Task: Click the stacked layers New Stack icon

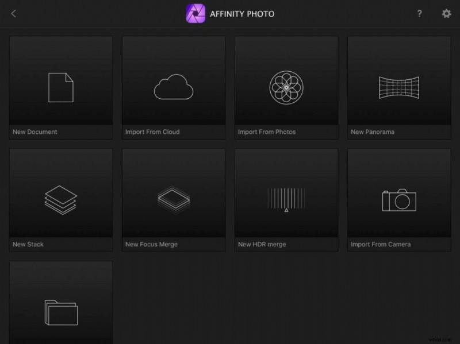Action: click(60, 198)
